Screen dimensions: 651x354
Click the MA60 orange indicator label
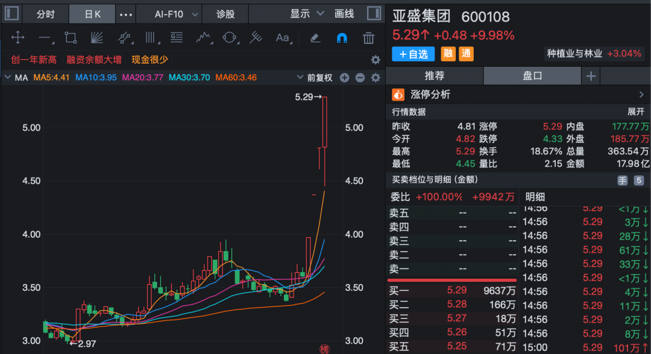(x=236, y=78)
